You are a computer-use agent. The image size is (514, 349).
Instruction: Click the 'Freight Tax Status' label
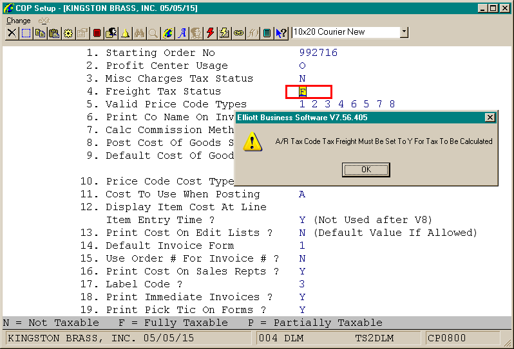pos(163,91)
